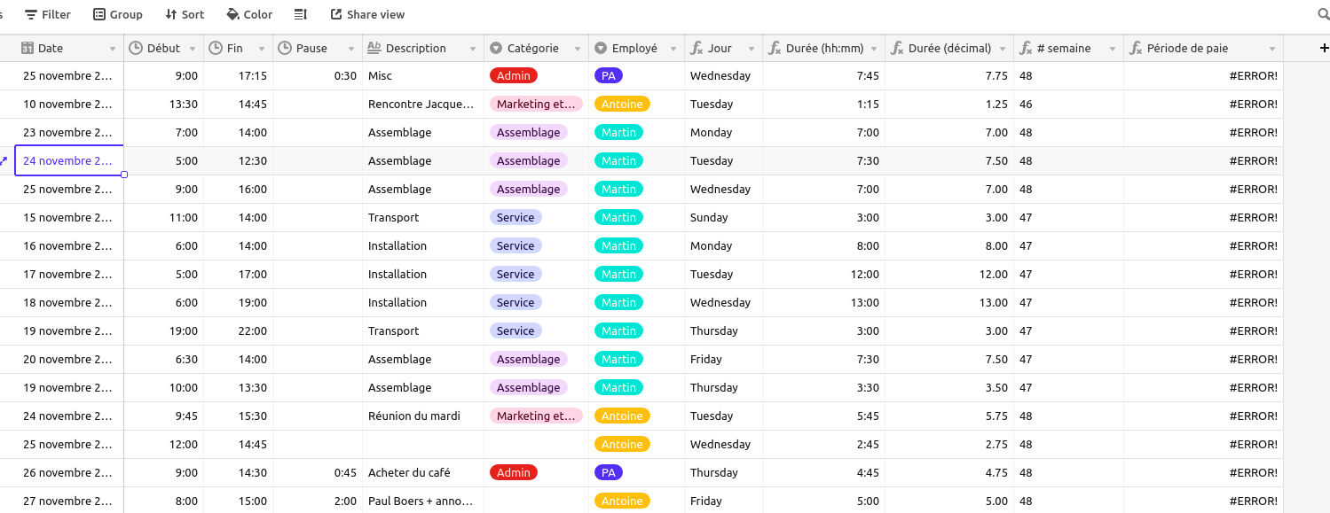
Task: Open the Color options
Action: [249, 14]
